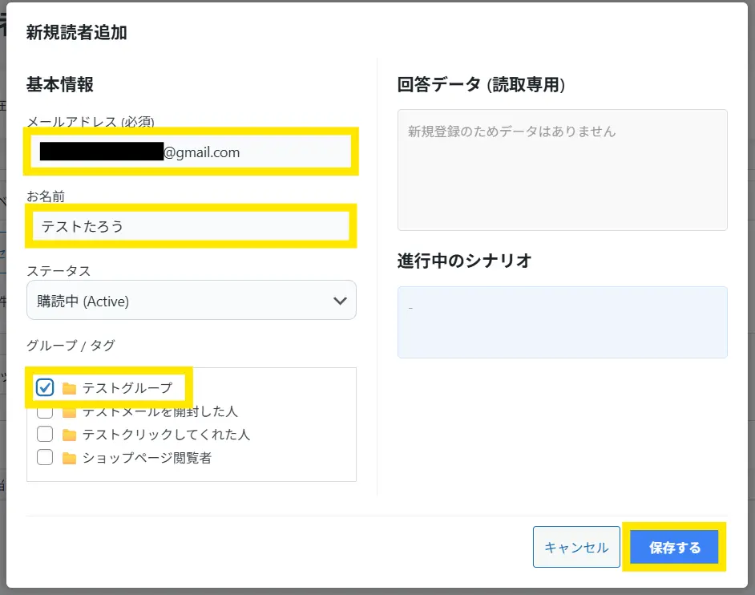Click the お名前 field containing テストたろう
This screenshot has height=595, width=755.
(x=191, y=226)
